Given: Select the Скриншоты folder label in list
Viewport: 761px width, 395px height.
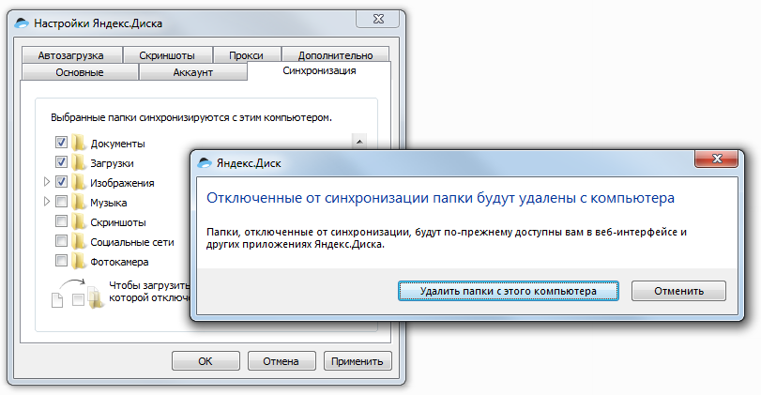Looking at the screenshot, I should click(x=118, y=222).
